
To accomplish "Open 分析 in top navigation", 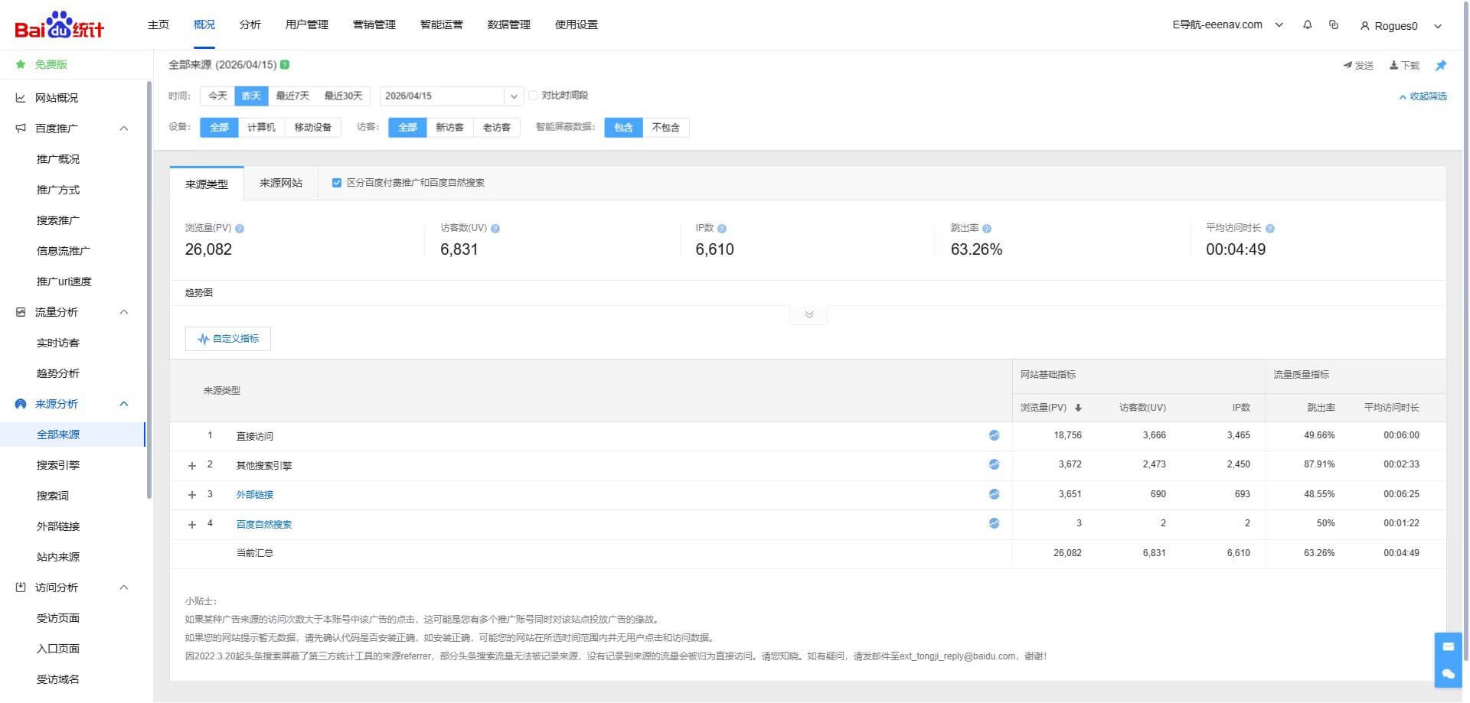I will pos(250,24).
